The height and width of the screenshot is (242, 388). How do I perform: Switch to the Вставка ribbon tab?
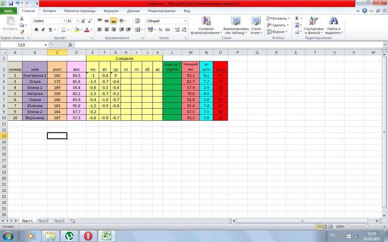pos(49,10)
